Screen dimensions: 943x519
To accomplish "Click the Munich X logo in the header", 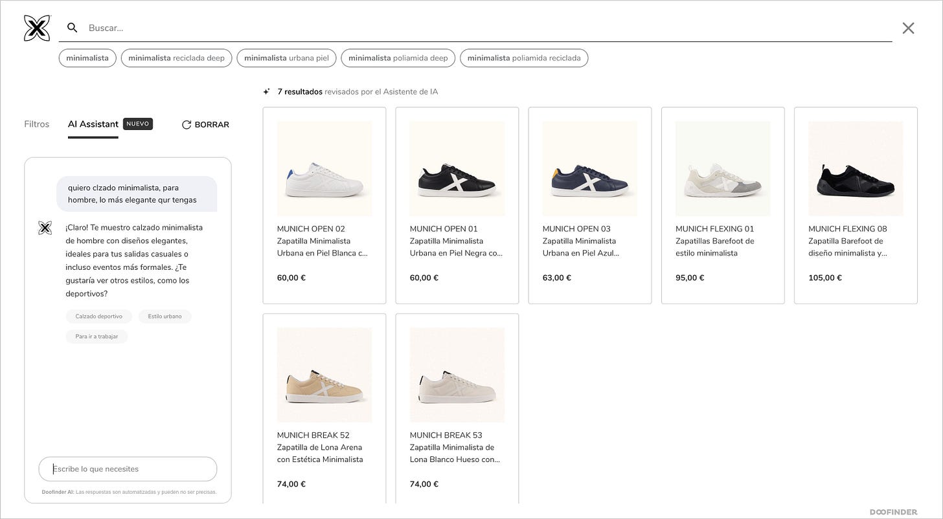I will [37, 28].
